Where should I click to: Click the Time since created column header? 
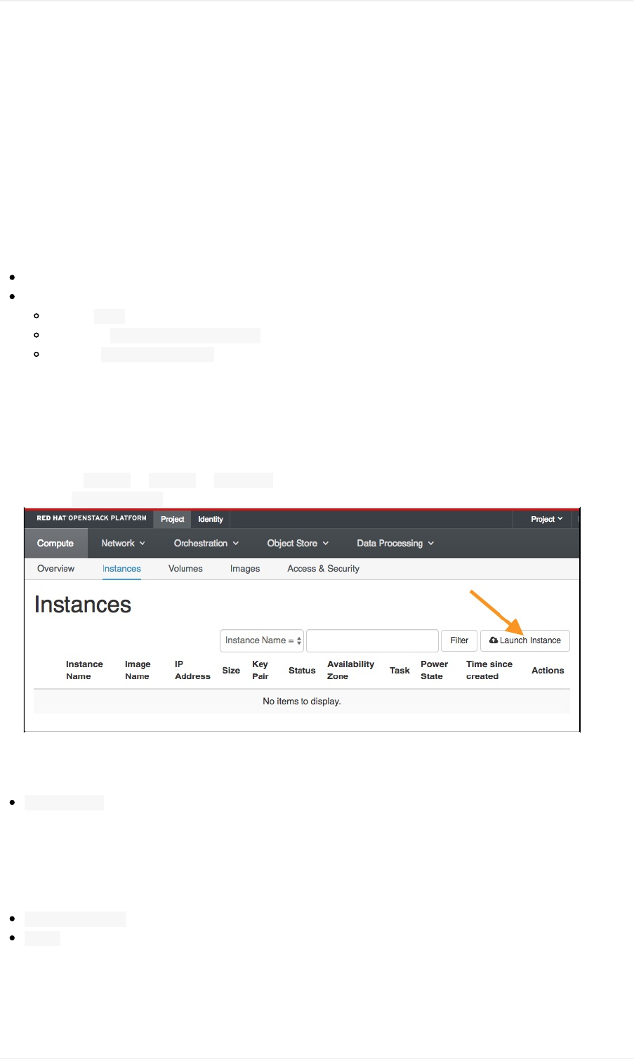pos(489,670)
